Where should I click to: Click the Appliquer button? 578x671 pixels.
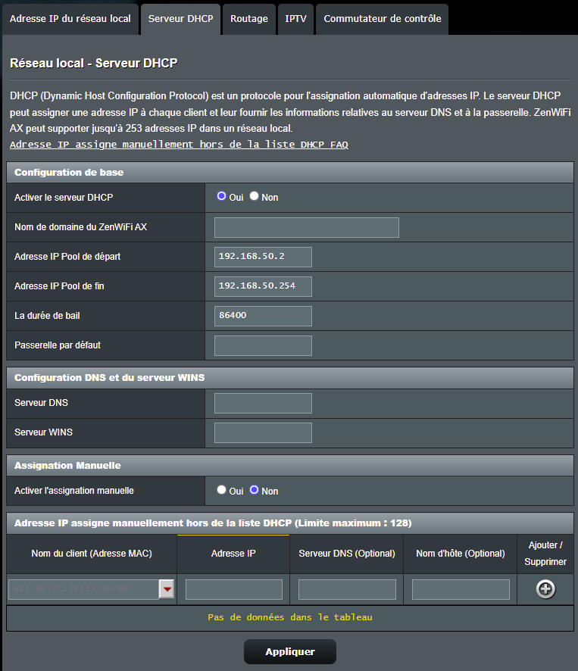click(290, 652)
